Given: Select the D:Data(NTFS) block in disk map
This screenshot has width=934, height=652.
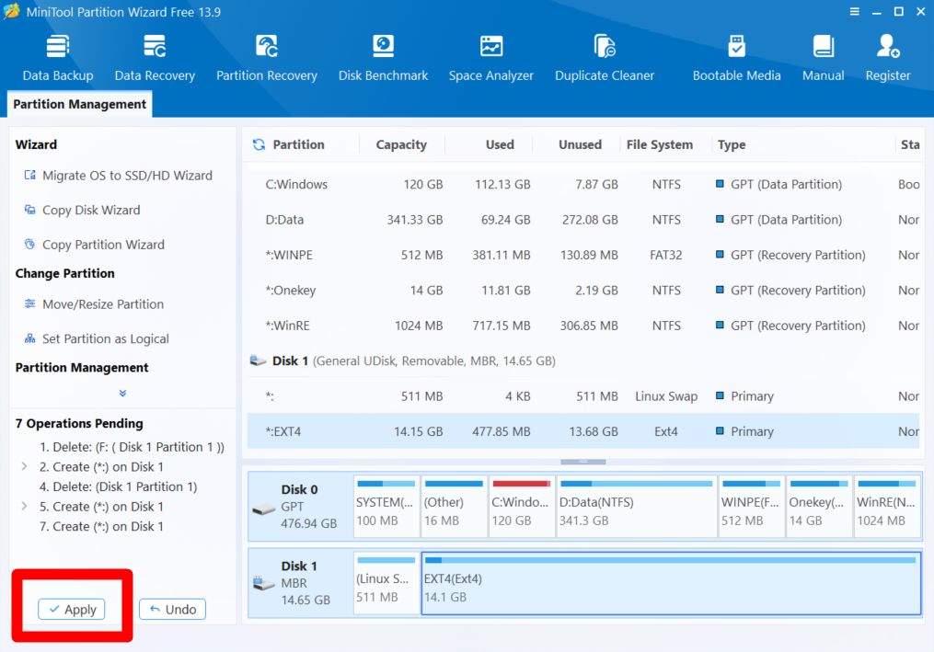Looking at the screenshot, I should pos(637,507).
